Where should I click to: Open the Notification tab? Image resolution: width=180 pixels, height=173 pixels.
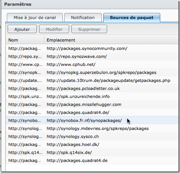click(83, 18)
